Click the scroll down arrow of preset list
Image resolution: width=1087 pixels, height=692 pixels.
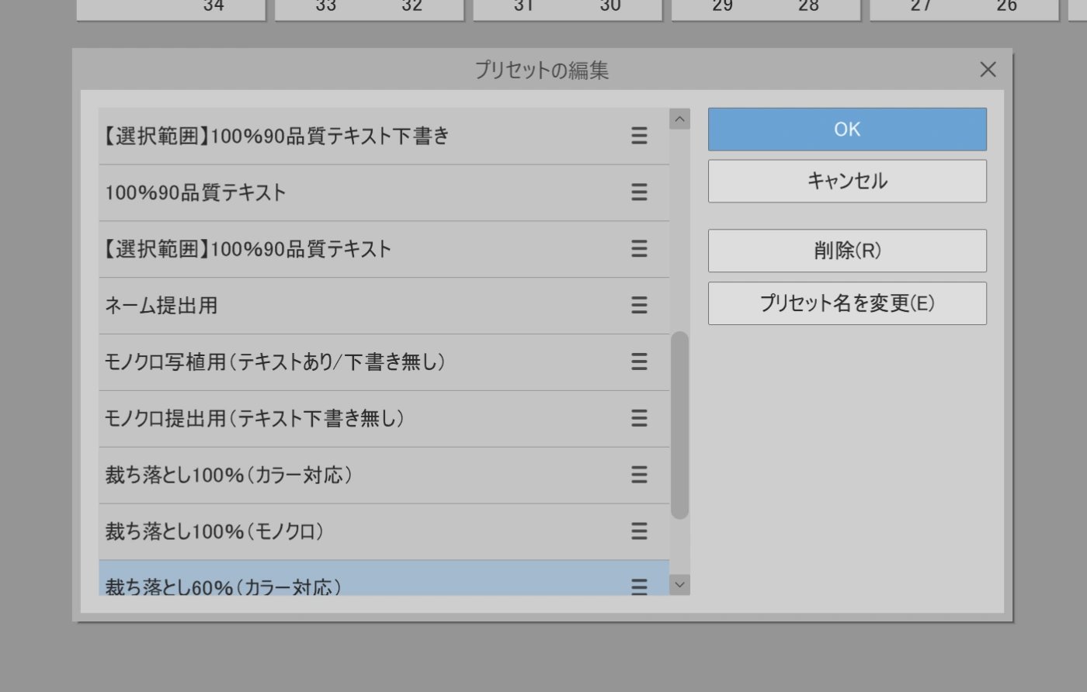click(679, 585)
